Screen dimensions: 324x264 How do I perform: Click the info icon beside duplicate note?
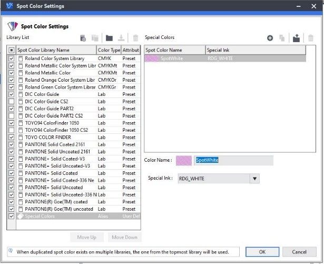(x=11, y=250)
